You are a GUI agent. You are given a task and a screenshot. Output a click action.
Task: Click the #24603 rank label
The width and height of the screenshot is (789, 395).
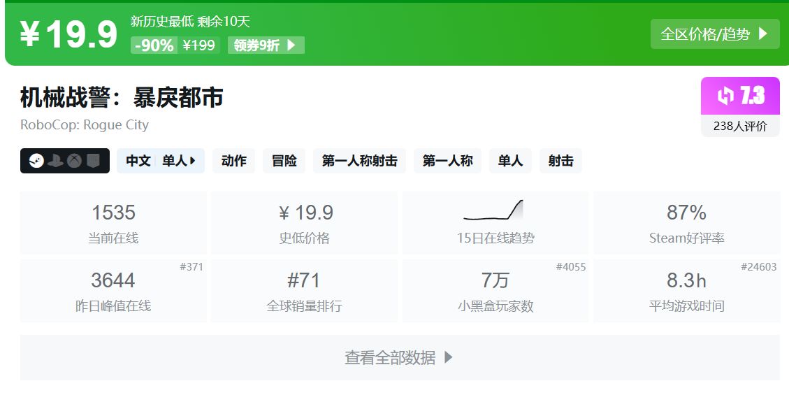pos(758,266)
